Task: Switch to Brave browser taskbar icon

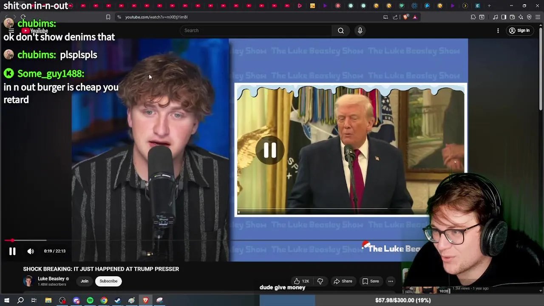Action: (145, 300)
